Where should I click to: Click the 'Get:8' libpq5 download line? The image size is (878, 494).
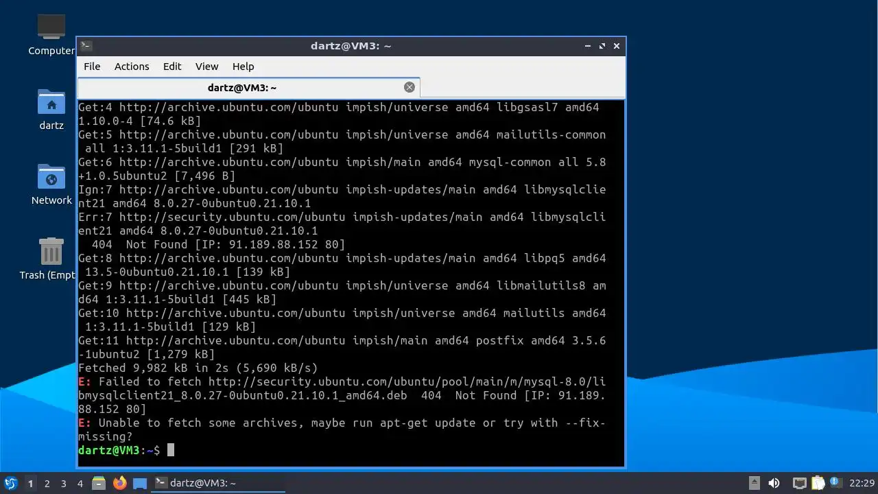point(342,265)
